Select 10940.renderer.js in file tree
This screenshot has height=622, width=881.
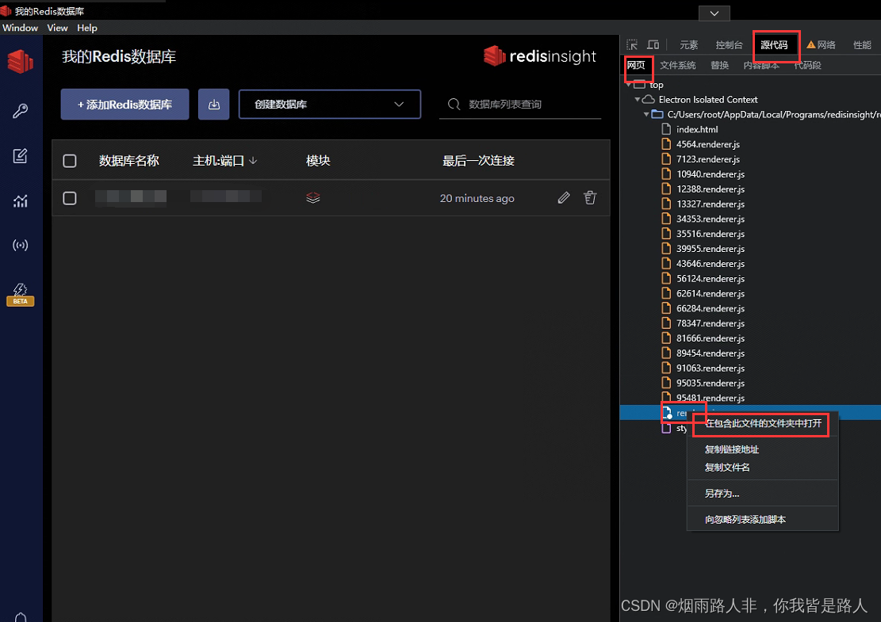tap(711, 174)
